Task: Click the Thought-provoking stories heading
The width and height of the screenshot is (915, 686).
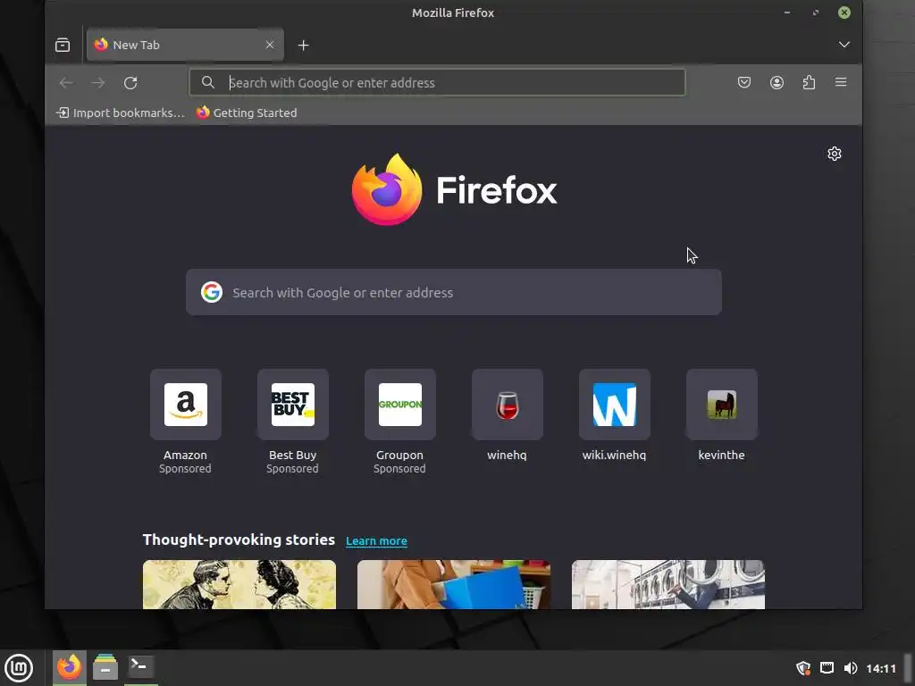Action: point(239,540)
